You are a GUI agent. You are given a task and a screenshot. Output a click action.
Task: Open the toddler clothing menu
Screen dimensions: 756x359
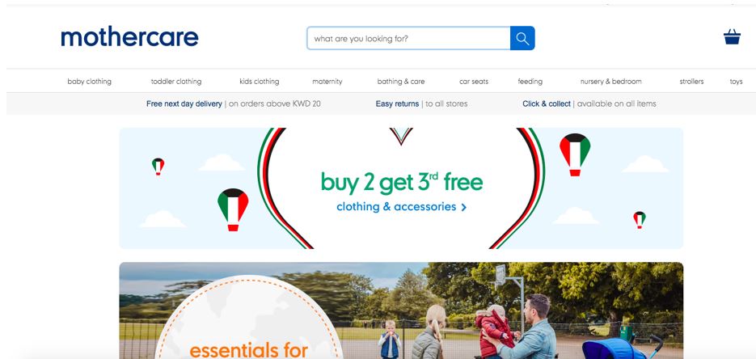176,82
